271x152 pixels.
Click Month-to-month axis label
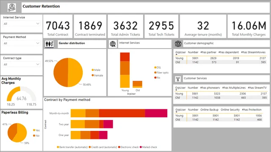(x=59, y=114)
